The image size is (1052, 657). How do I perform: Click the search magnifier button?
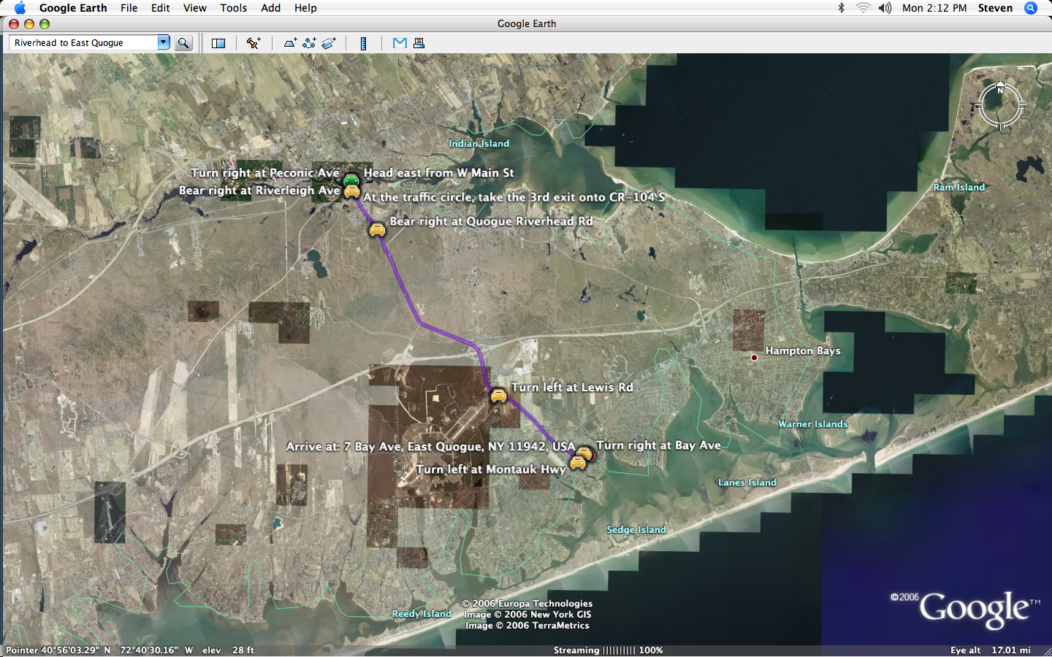(183, 43)
